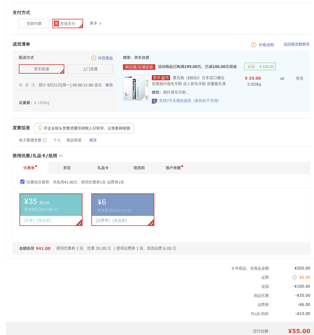Viewport: 314px width, 335px height.
Task: Click 返现 ¥100.00 green badge
Action: point(260,66)
